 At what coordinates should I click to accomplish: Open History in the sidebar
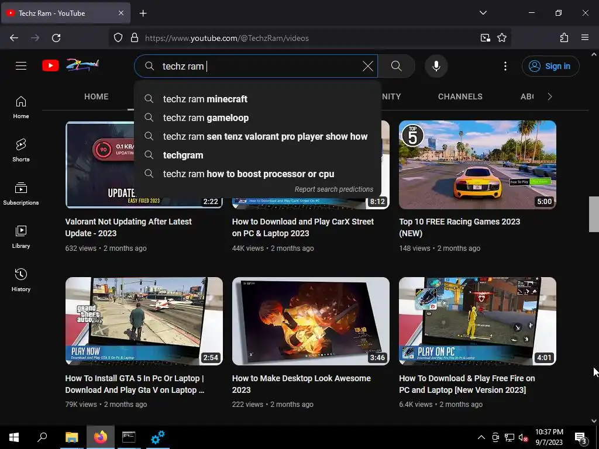21,280
